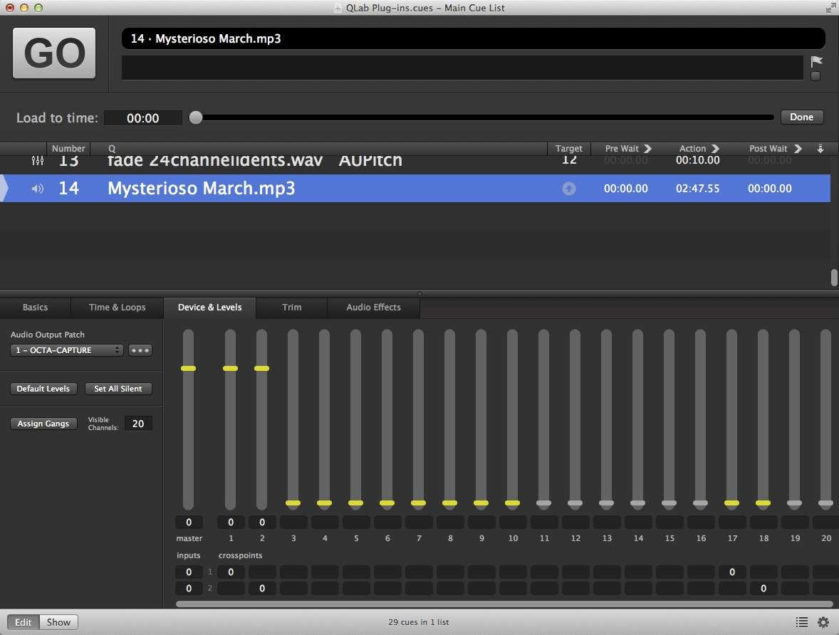Screen dimensions: 839x635
Task: Click the target arrow icon on cue 14
Action: pyautogui.click(x=568, y=189)
